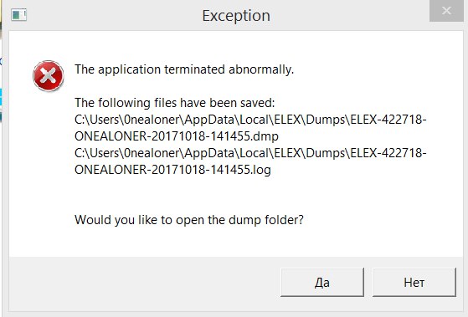Click the word 'Dumps' in the first path
Screen dimensions: 468x317
[326, 120]
